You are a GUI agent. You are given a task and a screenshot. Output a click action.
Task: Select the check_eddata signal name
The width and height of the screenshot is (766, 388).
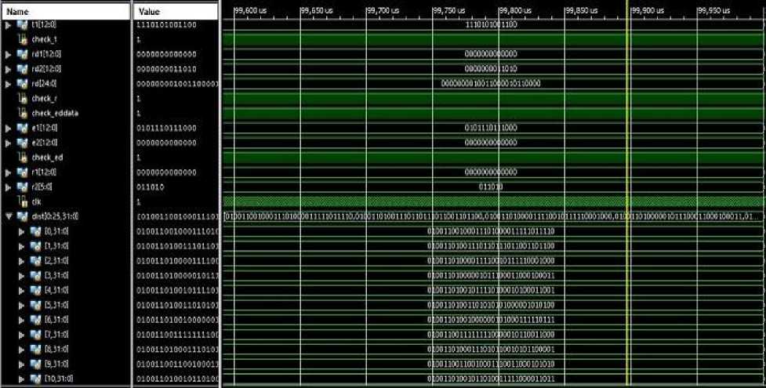pos(55,113)
